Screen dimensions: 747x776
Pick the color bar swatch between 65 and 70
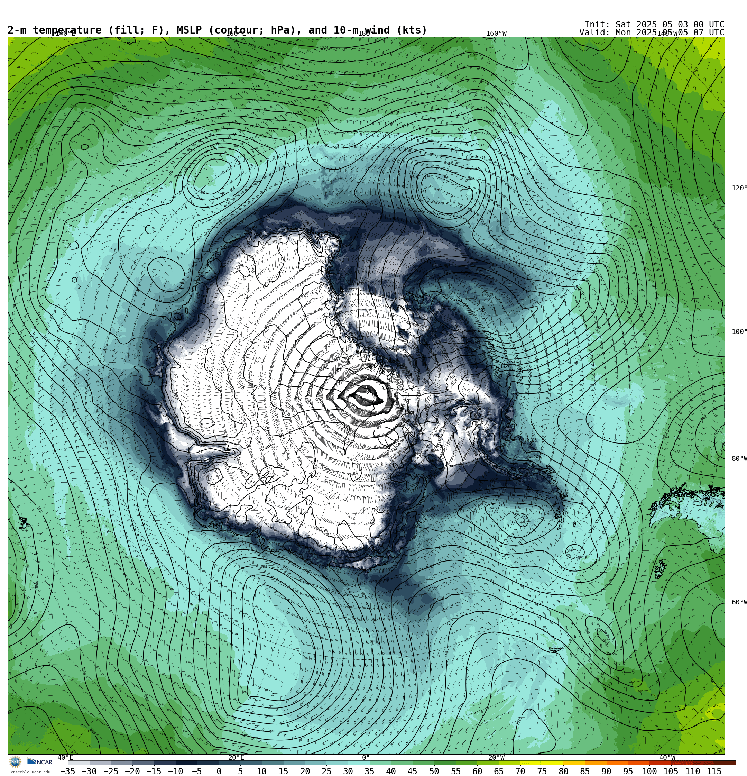click(509, 763)
